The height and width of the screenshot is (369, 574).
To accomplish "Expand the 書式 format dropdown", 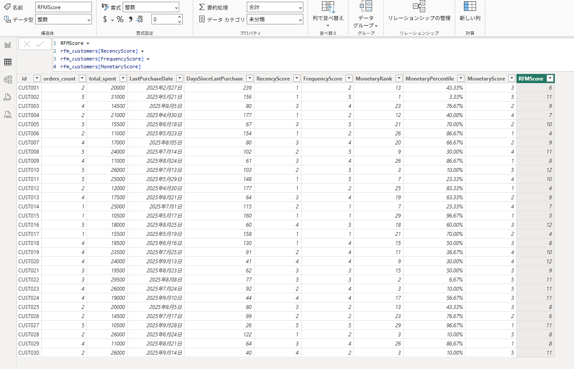I will 151,7.
